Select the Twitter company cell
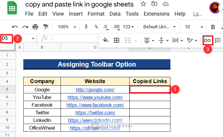Viewport: 223px width, 137px height. coord(42,113)
